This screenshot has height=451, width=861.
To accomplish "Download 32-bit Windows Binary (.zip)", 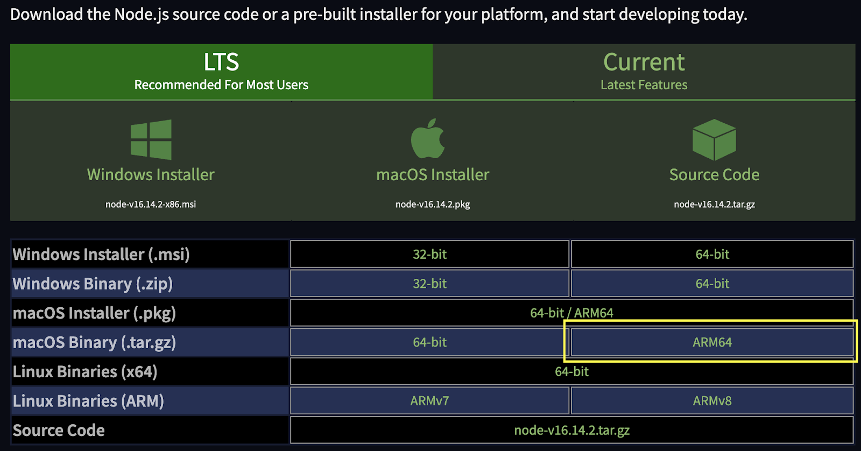I will (429, 284).
